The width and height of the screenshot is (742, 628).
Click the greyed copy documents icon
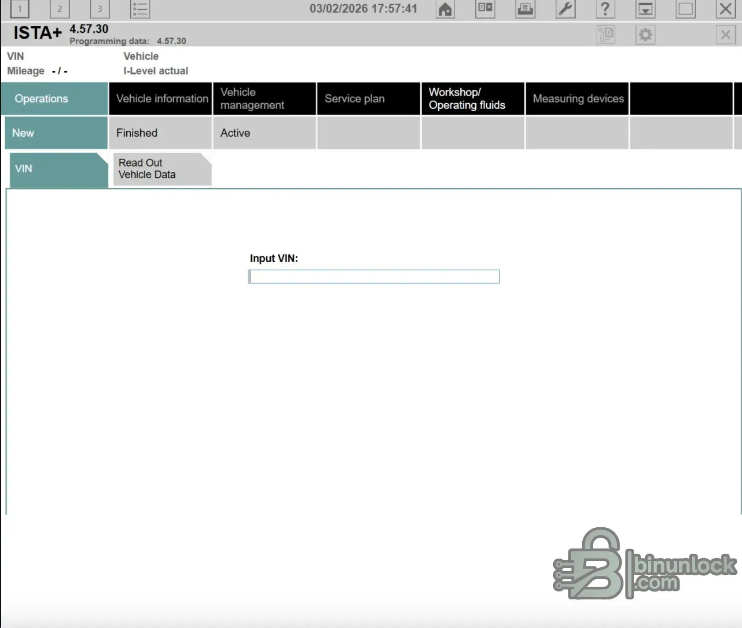pos(606,34)
